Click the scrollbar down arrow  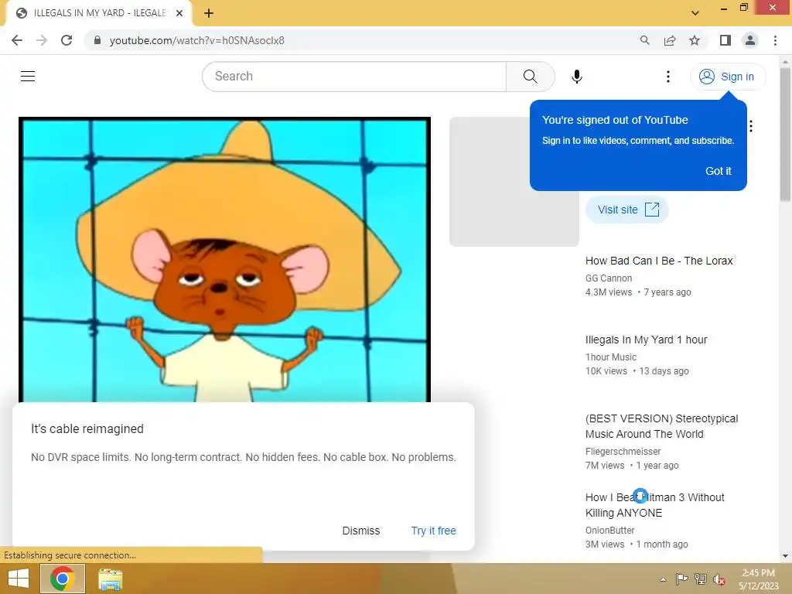coord(785,556)
